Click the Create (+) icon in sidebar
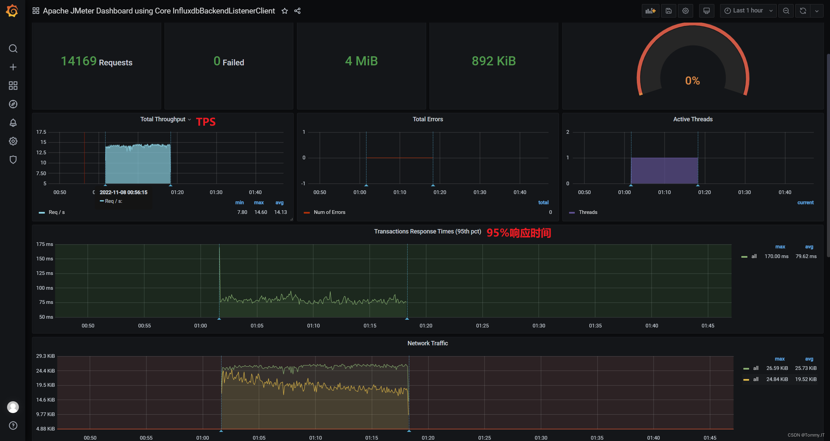 pyautogui.click(x=13, y=67)
